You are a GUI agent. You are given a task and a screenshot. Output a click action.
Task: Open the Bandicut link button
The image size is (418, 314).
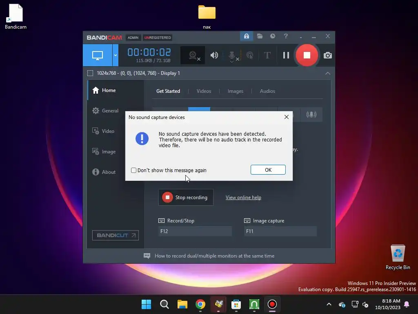[x=116, y=235]
